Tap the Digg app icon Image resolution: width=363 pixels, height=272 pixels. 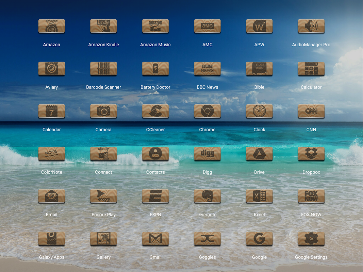point(207,154)
